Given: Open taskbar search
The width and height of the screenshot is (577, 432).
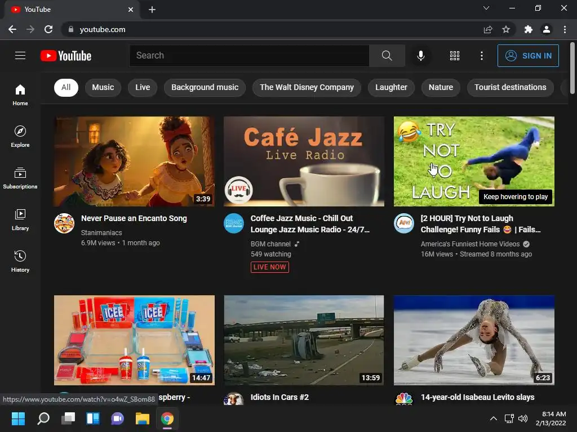Looking at the screenshot, I should [43, 418].
